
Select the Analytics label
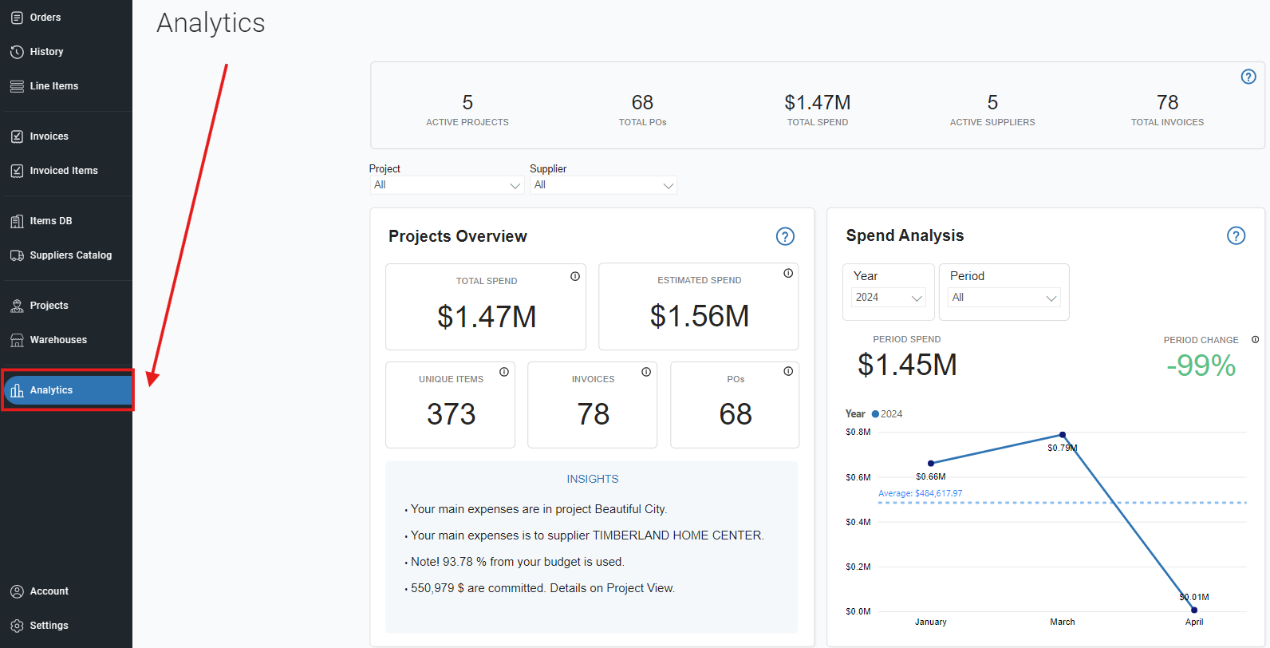[x=52, y=390]
